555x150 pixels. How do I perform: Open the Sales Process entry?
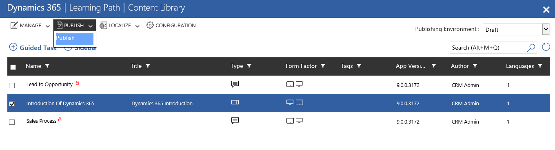41,121
